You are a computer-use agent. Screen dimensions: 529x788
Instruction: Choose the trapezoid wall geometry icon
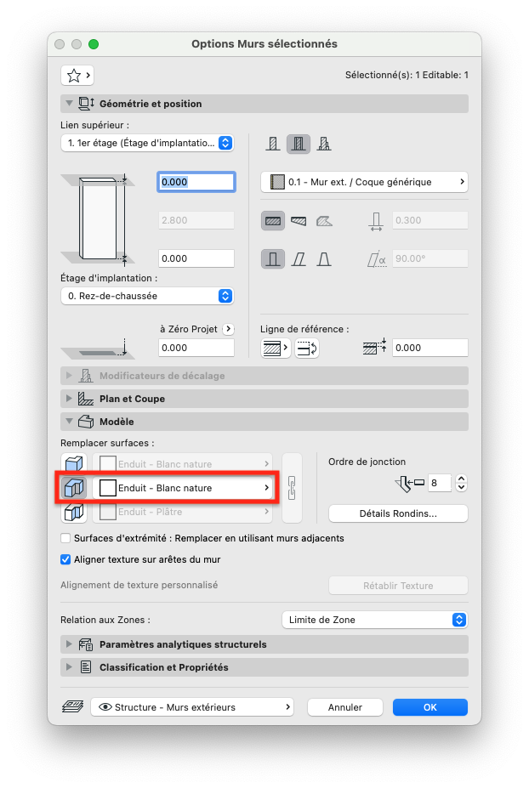pyautogui.click(x=299, y=221)
